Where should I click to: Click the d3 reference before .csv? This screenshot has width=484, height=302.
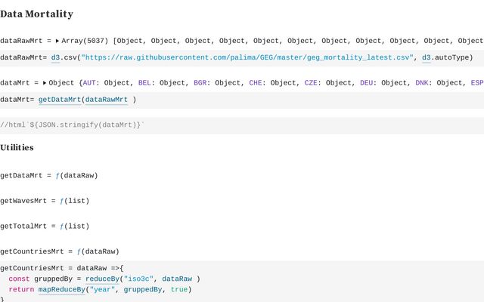pyautogui.click(x=55, y=57)
